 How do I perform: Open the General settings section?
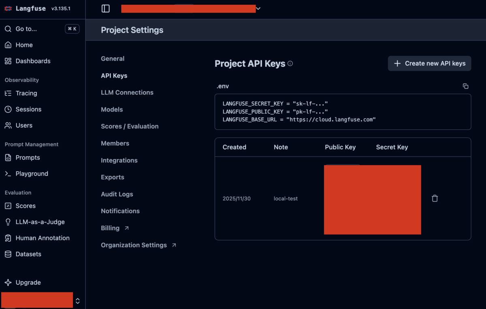click(x=113, y=59)
